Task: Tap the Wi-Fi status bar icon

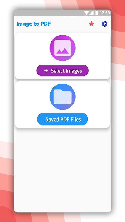Action: click(x=86, y=13)
